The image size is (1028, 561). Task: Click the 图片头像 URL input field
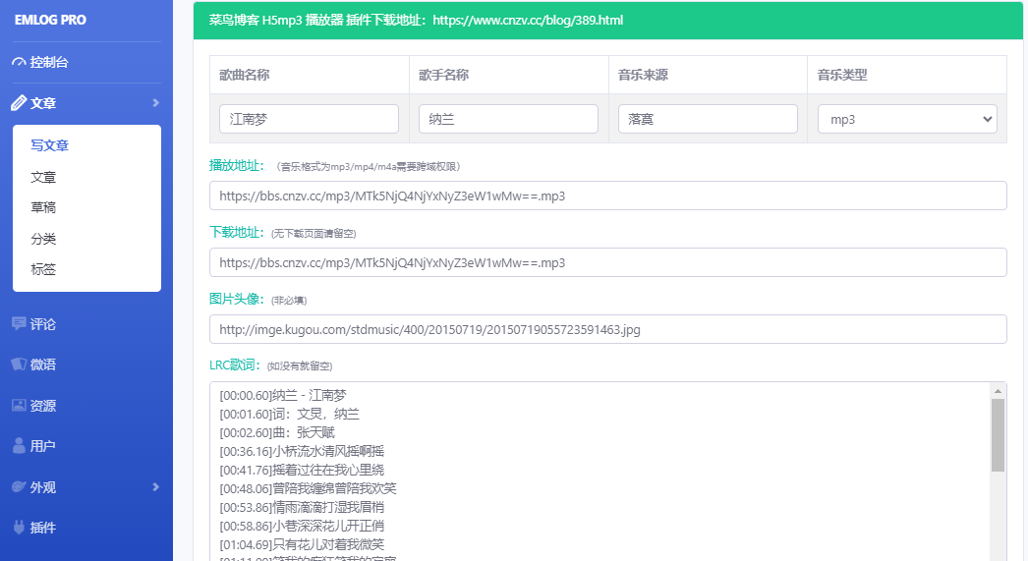coord(607,329)
